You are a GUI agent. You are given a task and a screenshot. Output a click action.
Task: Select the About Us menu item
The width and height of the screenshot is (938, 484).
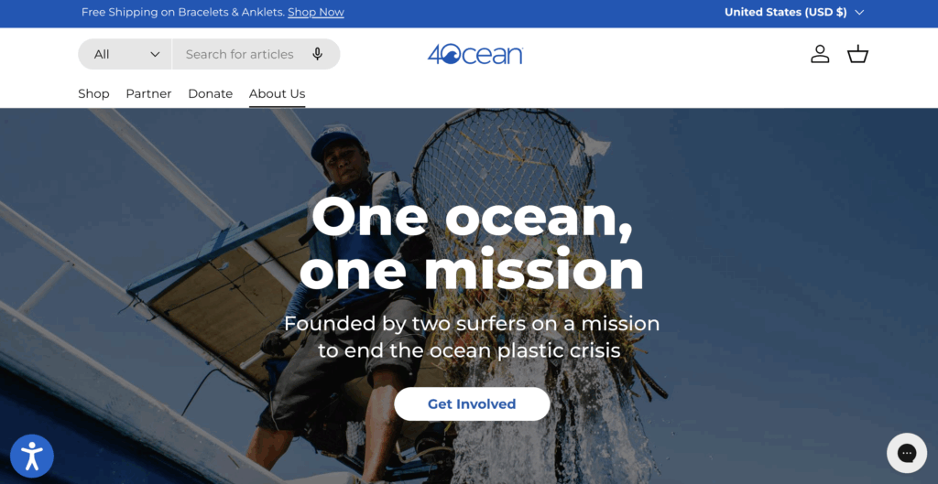(x=277, y=94)
